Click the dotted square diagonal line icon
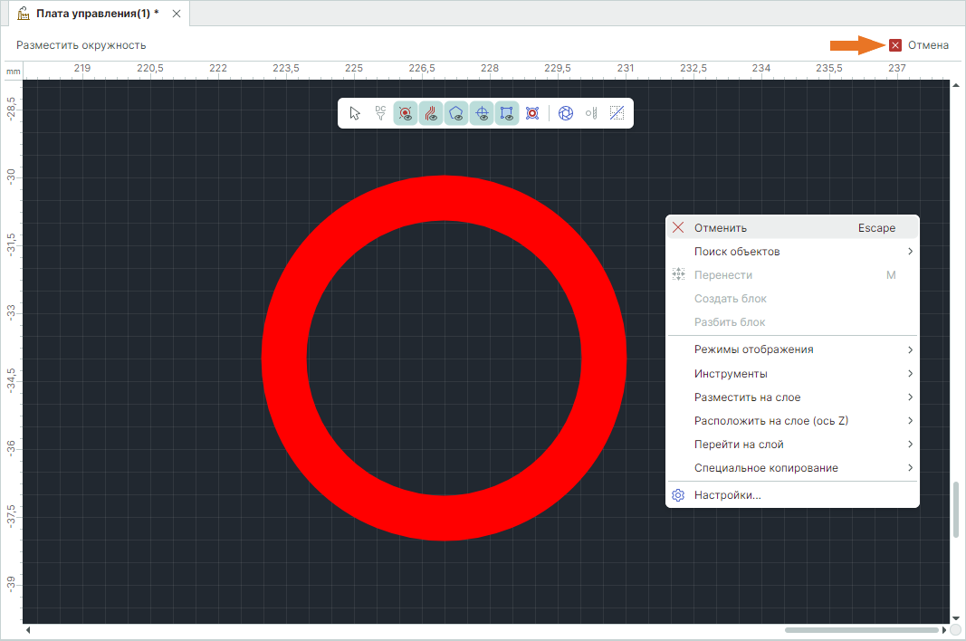 point(617,113)
